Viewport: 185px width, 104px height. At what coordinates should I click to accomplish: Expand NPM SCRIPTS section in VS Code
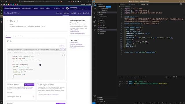(x=101, y=101)
